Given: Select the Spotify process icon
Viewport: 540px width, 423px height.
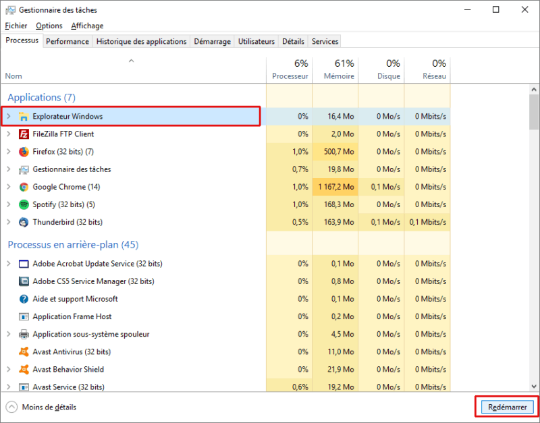Looking at the screenshot, I should pos(24,204).
